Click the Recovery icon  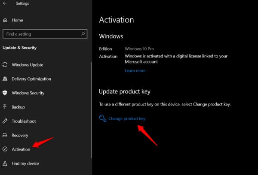click(x=5, y=135)
